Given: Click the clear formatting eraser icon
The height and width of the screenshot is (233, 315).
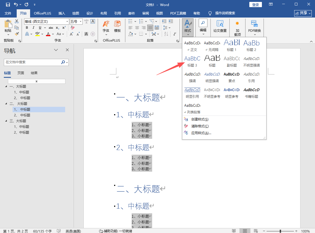Looking at the screenshot, I should point(73,28).
